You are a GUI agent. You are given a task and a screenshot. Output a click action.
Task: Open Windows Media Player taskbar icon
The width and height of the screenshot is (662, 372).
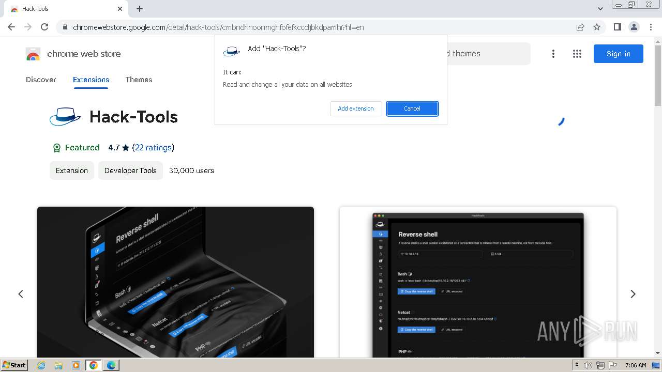click(x=76, y=365)
